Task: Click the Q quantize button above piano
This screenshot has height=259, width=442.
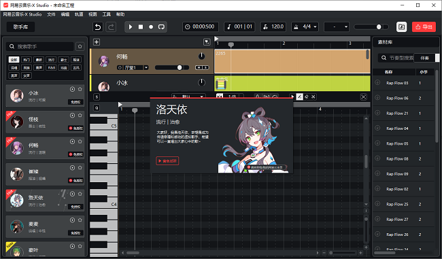Action: coord(97,107)
